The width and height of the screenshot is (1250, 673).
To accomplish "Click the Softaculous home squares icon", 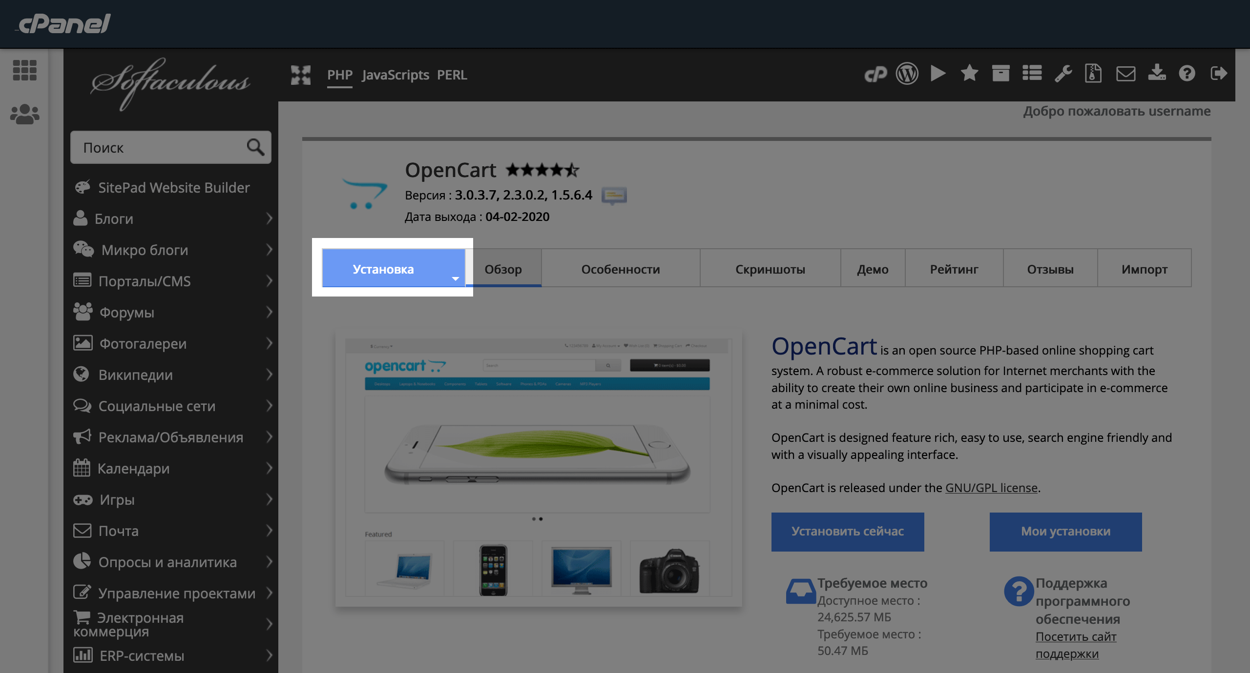I will [x=301, y=75].
